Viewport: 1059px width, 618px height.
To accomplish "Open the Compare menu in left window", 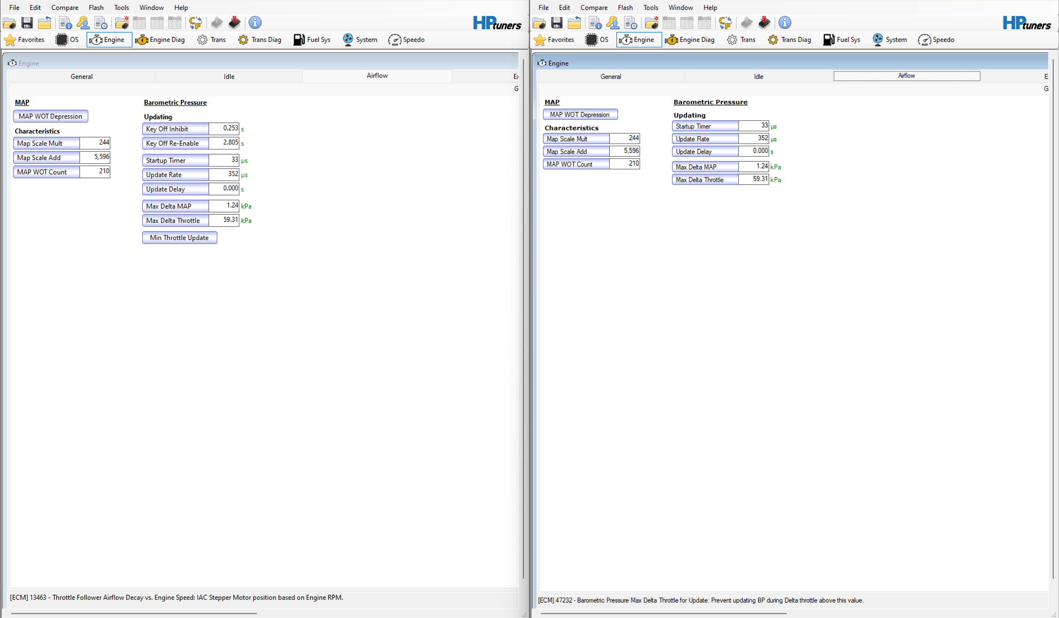I will click(x=64, y=8).
